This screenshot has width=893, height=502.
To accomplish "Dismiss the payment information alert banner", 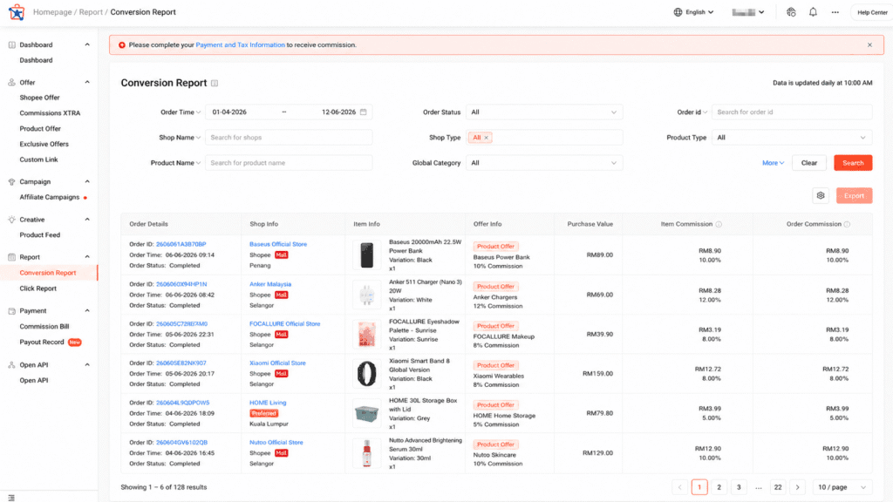I will 869,45.
